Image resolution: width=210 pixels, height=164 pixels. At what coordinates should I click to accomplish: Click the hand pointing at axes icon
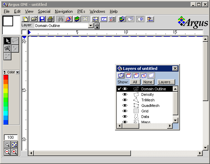pyautogui.click(x=150, y=19)
